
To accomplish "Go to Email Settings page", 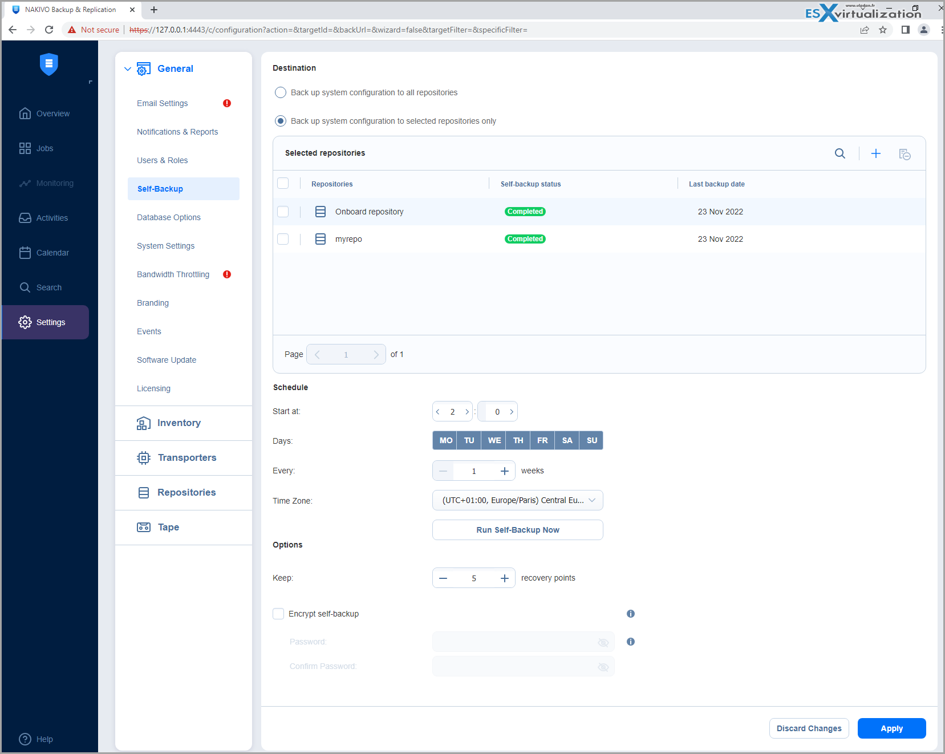I will [x=163, y=103].
